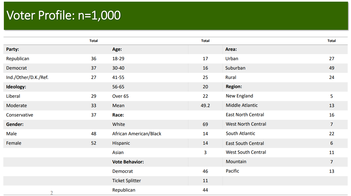Select the 'West North Central' row label
The width and height of the screenshot is (351, 196).
(246, 124)
